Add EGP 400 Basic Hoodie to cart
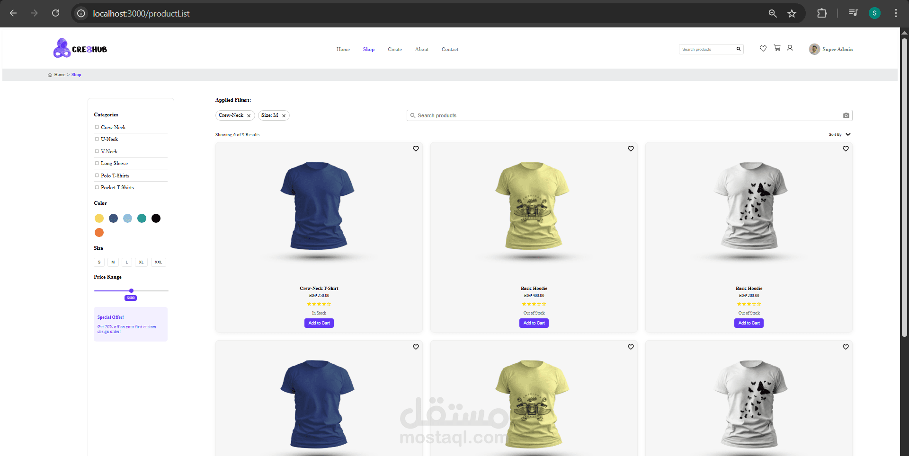Viewport: 909px width, 456px height. pos(534,323)
